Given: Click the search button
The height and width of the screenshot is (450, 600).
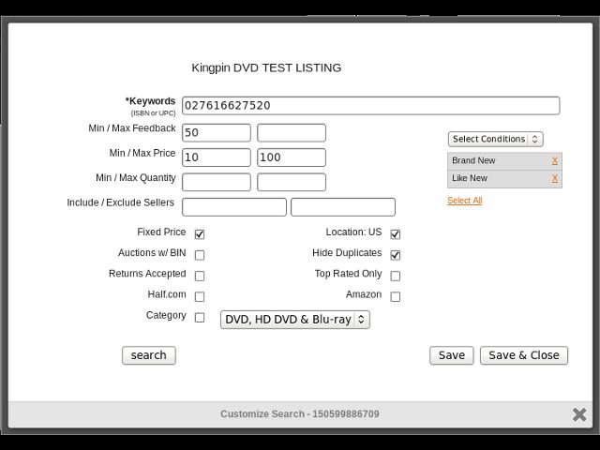Looking at the screenshot, I should (x=149, y=355).
